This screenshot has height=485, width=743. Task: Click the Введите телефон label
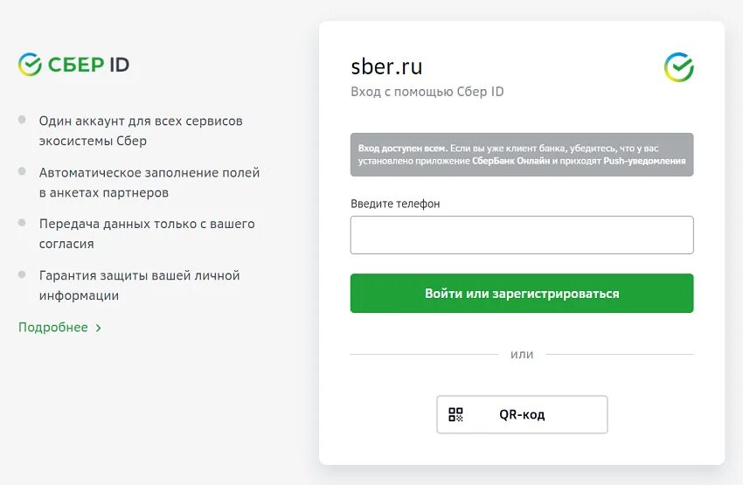(395, 204)
